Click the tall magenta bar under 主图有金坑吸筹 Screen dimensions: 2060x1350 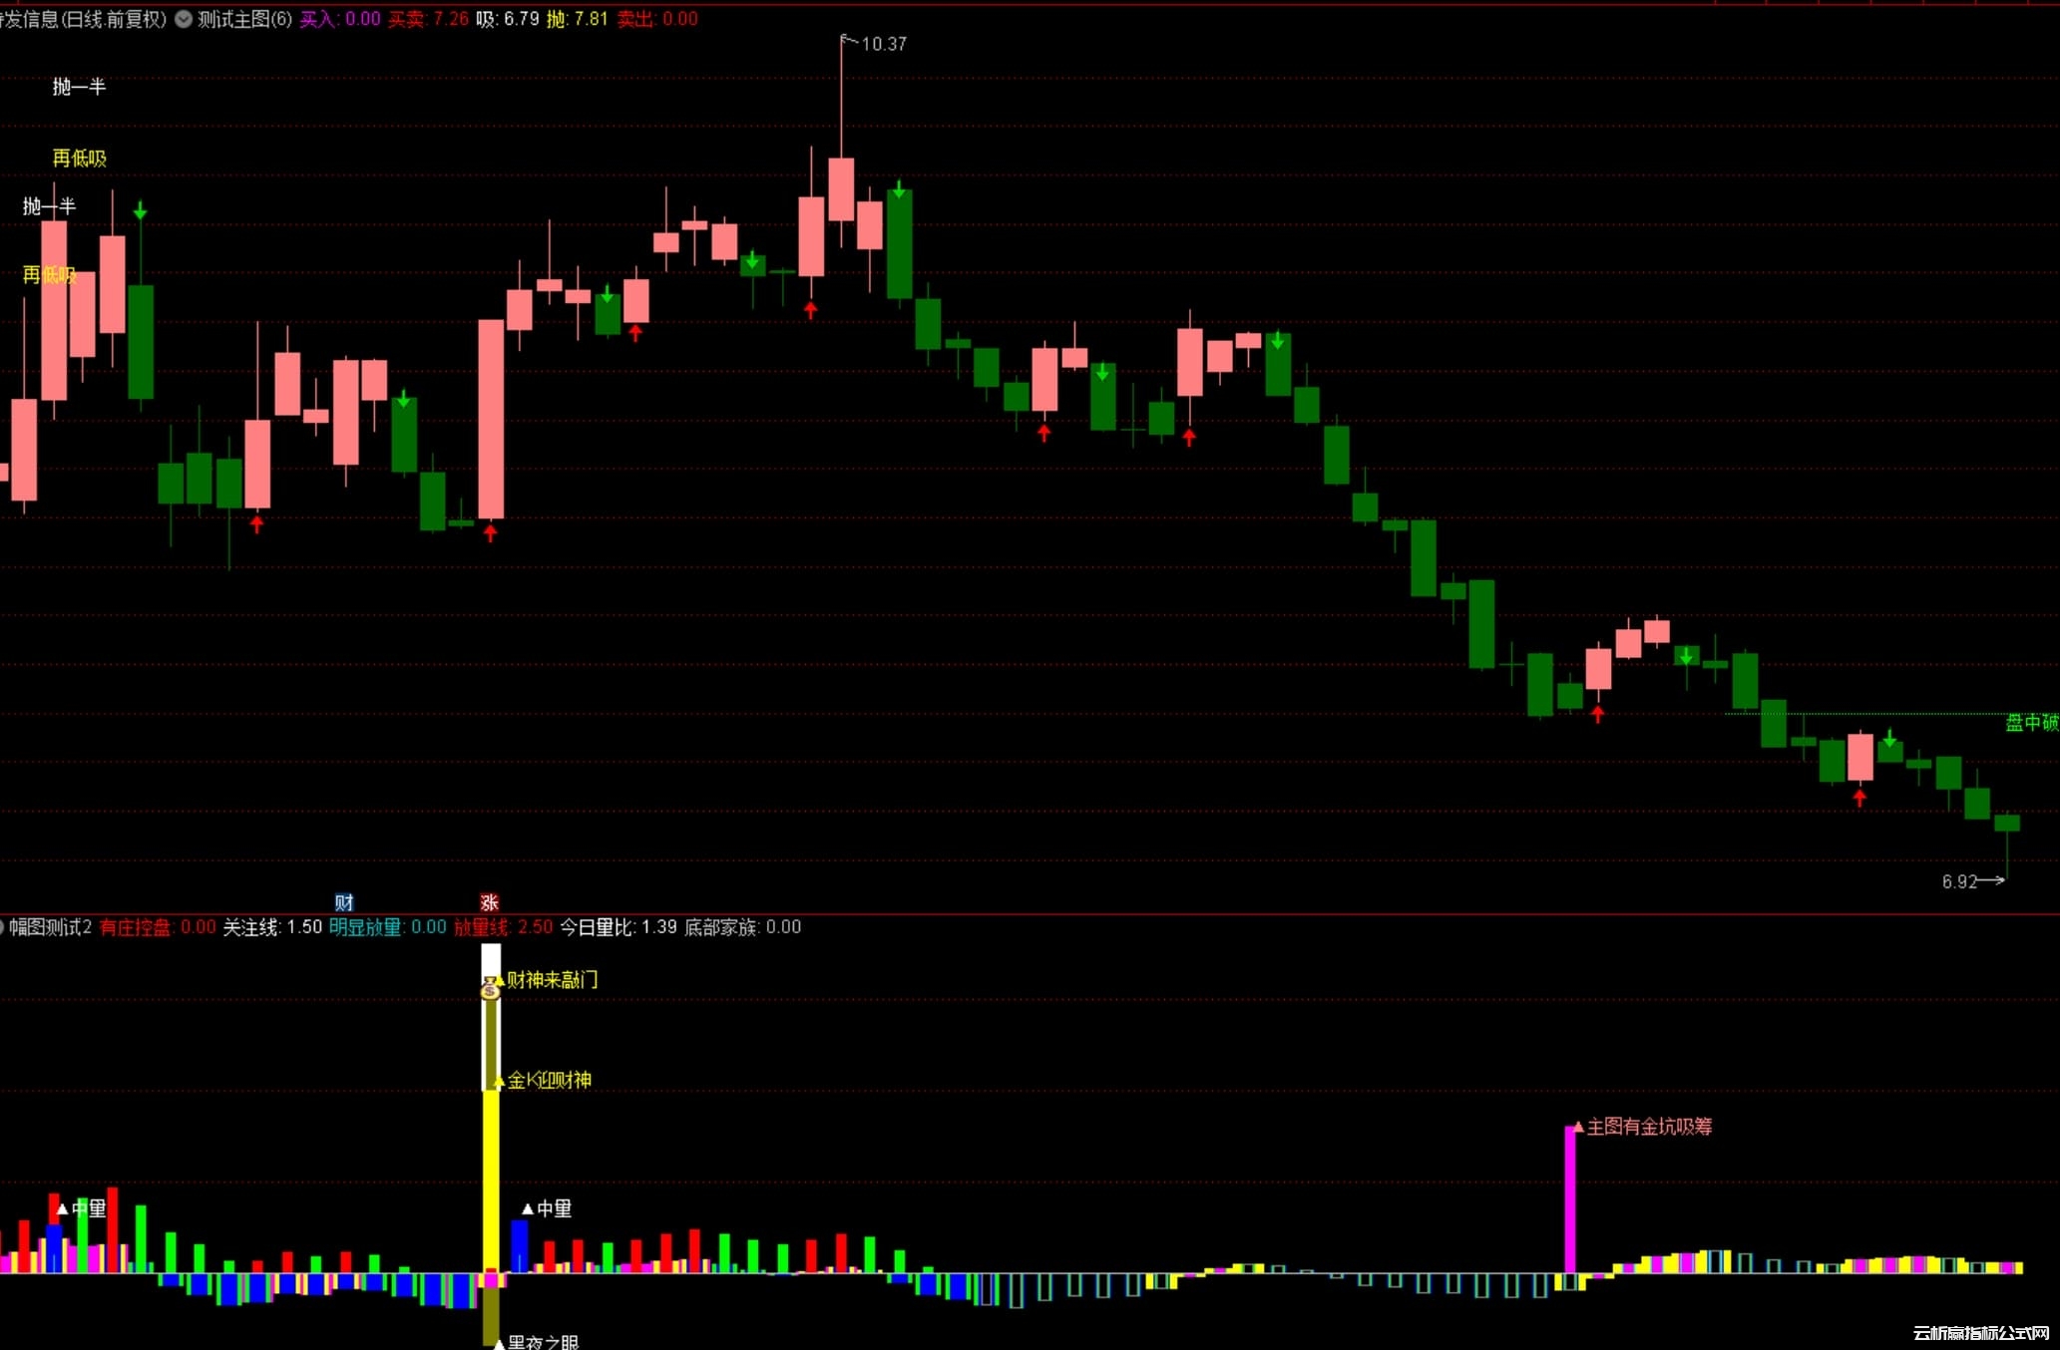tap(1570, 1200)
